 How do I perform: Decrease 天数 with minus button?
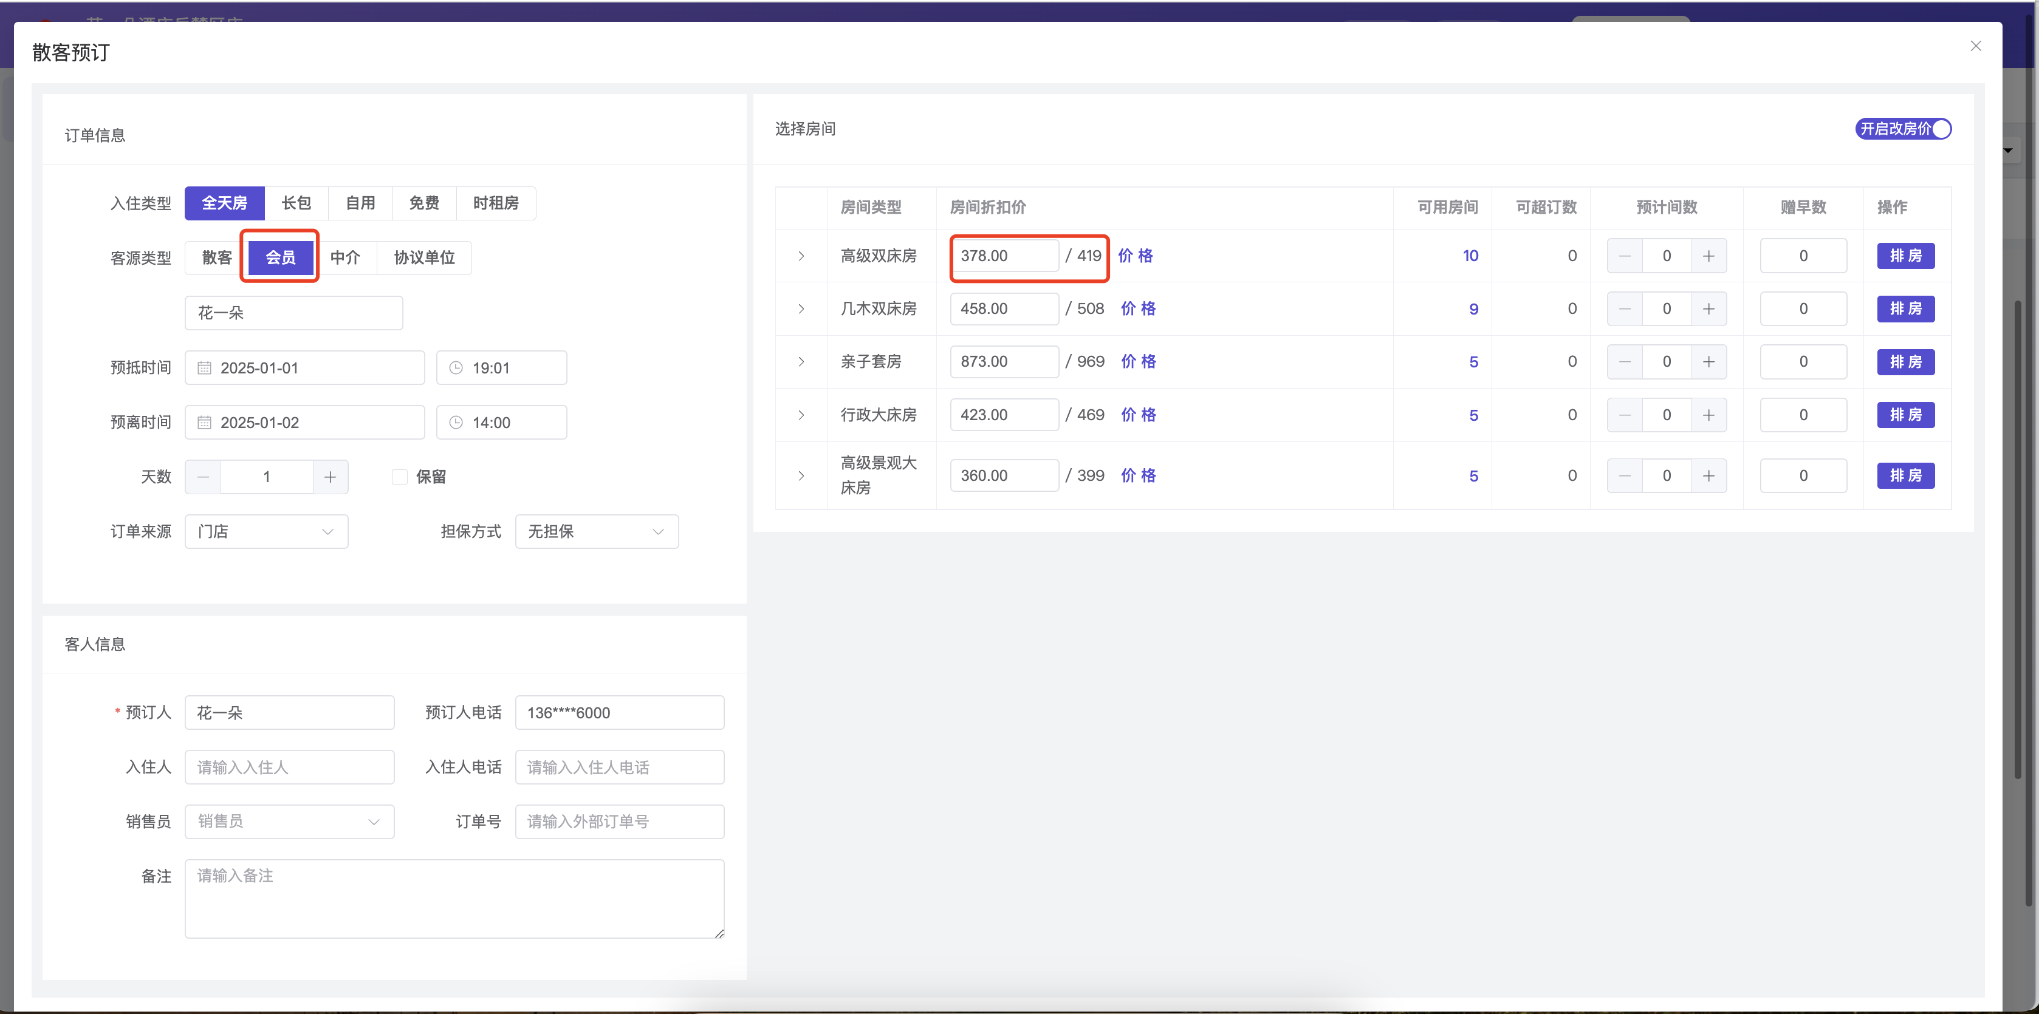[x=204, y=477]
